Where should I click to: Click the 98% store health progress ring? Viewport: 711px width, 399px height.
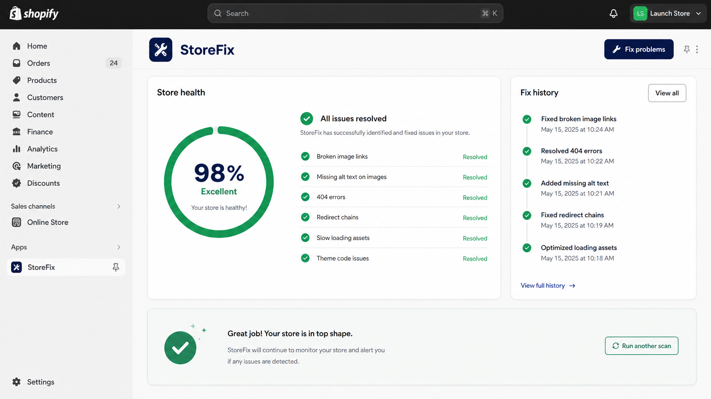click(x=219, y=182)
